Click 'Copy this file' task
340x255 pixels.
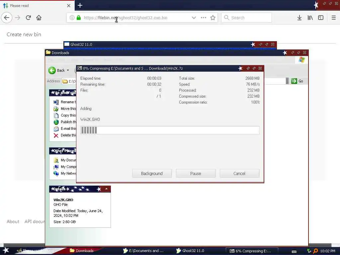pyautogui.click(x=65, y=115)
